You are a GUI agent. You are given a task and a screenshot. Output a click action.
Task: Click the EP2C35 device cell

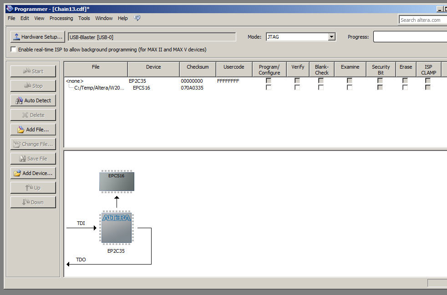[x=137, y=81]
